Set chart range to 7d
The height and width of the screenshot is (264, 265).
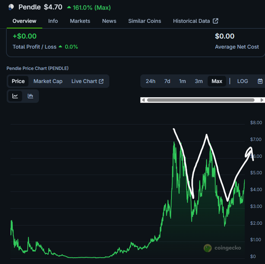(167, 81)
